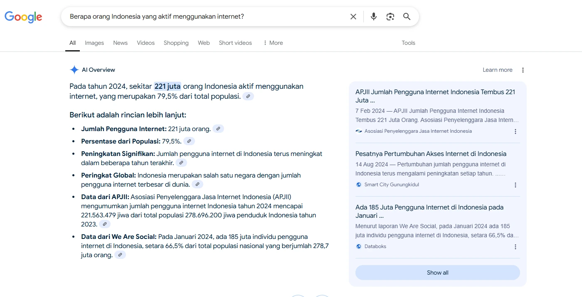Switch to the News tab

click(120, 43)
